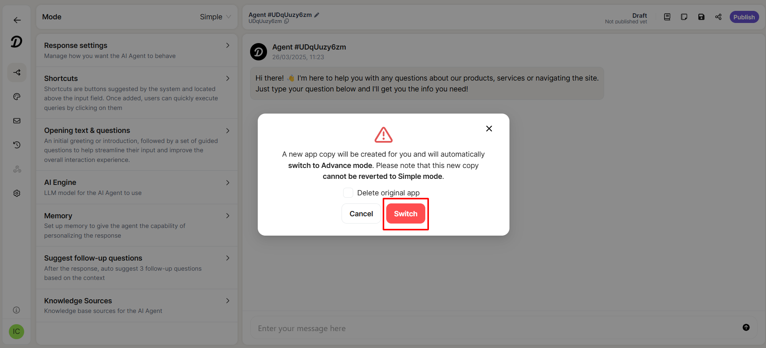This screenshot has width=766, height=348.
Task: Click the back arrow icon
Action: [17, 20]
